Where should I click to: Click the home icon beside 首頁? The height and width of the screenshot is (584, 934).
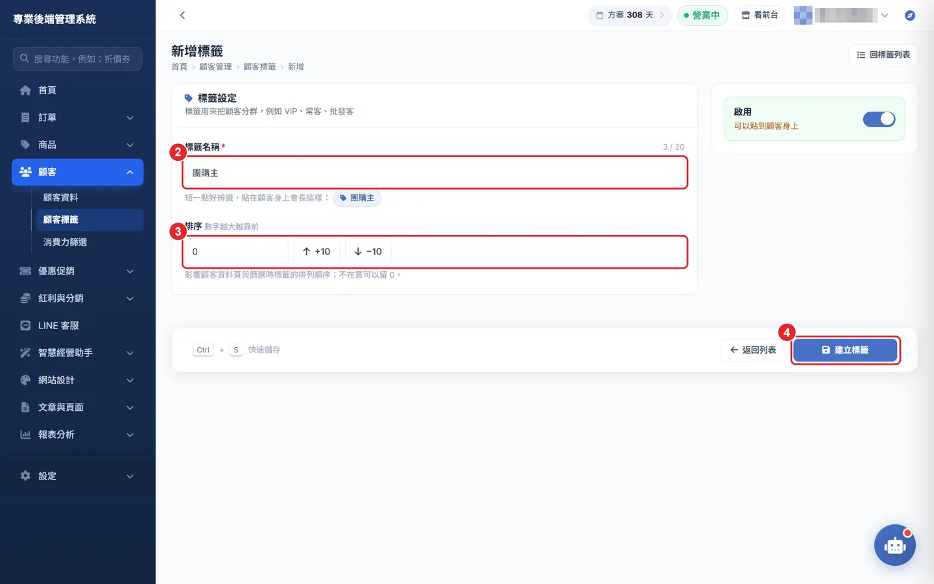pyautogui.click(x=25, y=90)
